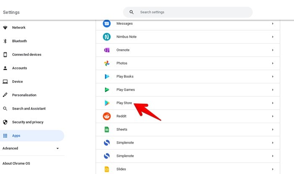This screenshot has width=294, height=174.
Task: Open the Nimbus Note app row
Action: tap(188, 37)
